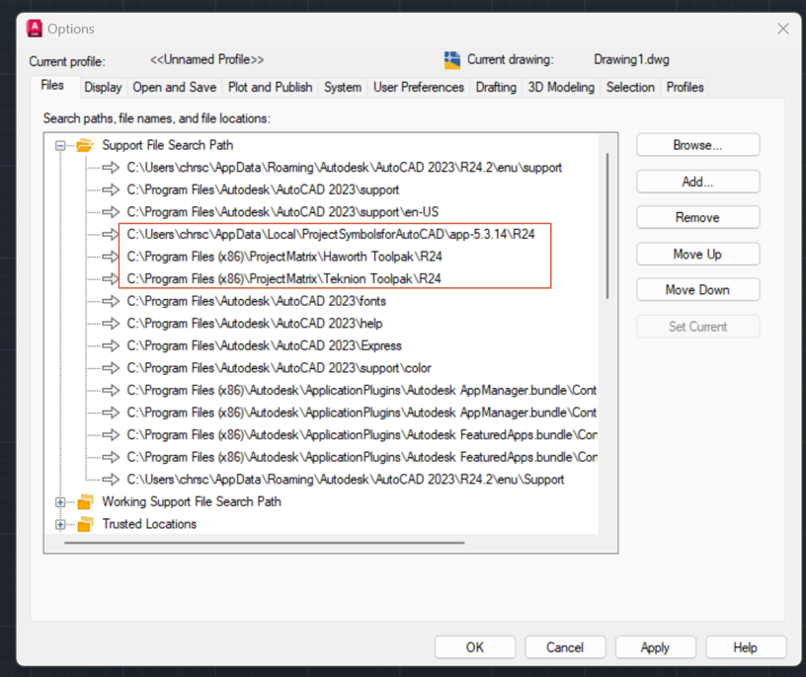The width and height of the screenshot is (806, 677).
Task: Select the ProjectMatrix\Teknion Toolpak\R24 path
Action: click(x=283, y=279)
